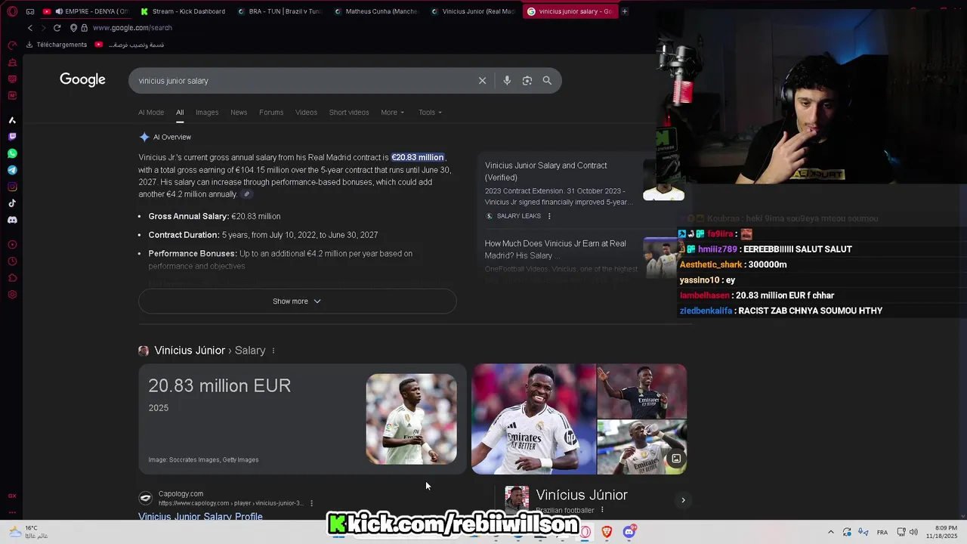Open the Twitch sidebar icon
Screen dimensions: 967x544
tap(12, 137)
